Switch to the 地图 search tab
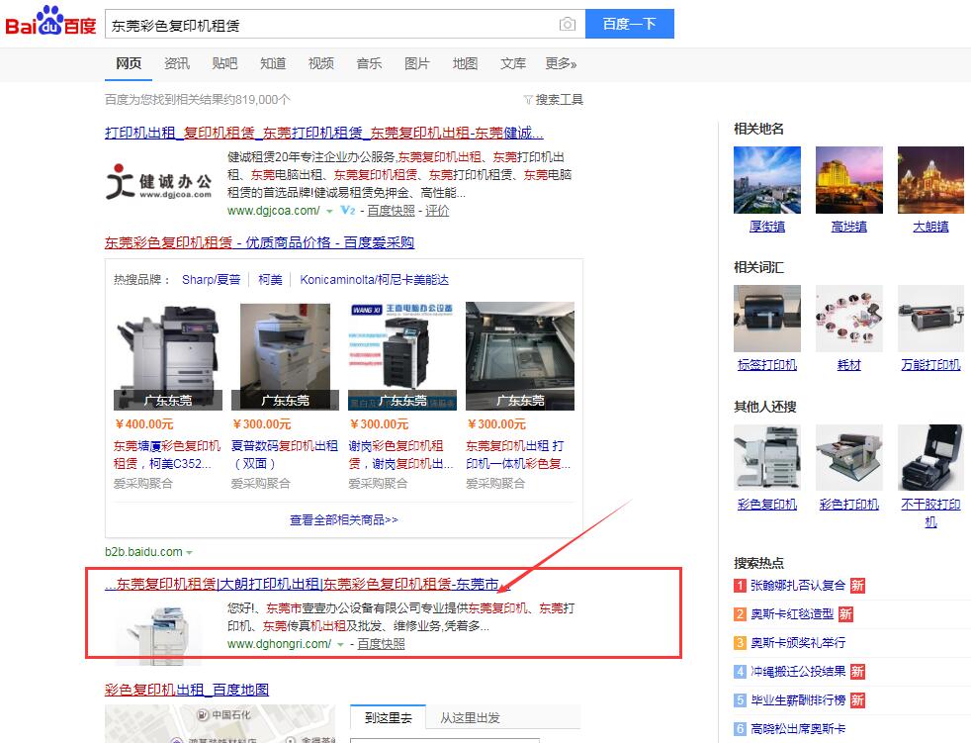Image resolution: width=971 pixels, height=743 pixels. [x=465, y=63]
